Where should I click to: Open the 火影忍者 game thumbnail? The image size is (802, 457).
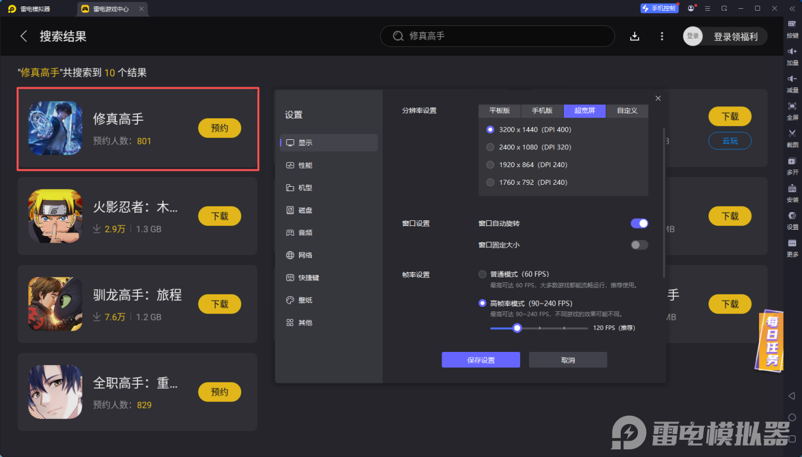pos(55,216)
